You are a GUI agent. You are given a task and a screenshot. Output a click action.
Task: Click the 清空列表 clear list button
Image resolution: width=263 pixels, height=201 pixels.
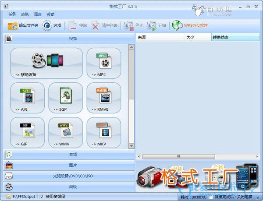pyautogui.click(x=104, y=26)
